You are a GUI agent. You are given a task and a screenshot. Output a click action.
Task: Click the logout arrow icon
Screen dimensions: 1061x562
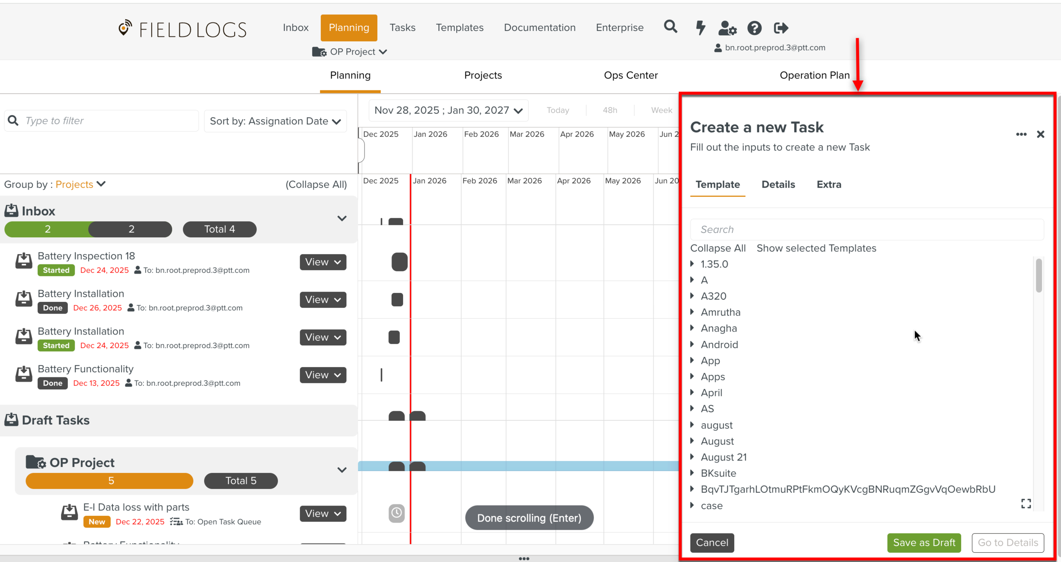pos(781,28)
